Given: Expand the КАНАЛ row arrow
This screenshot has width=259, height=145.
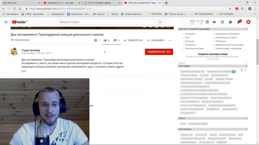Looking at the screenshot, I should coord(246,63).
